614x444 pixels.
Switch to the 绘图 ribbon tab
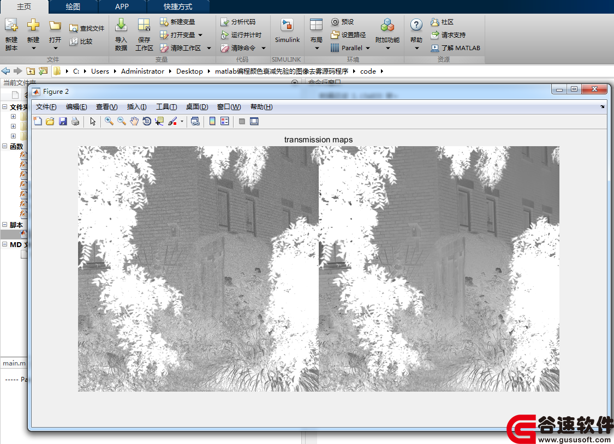pyautogui.click(x=73, y=7)
